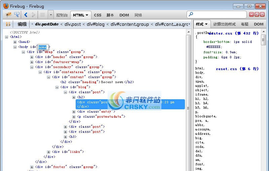The image size is (269, 171).
Task: Click the 编辑 edit button
Action: [x=22, y=24]
